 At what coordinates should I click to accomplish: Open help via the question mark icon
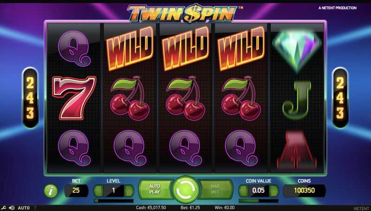[x=35, y=208]
